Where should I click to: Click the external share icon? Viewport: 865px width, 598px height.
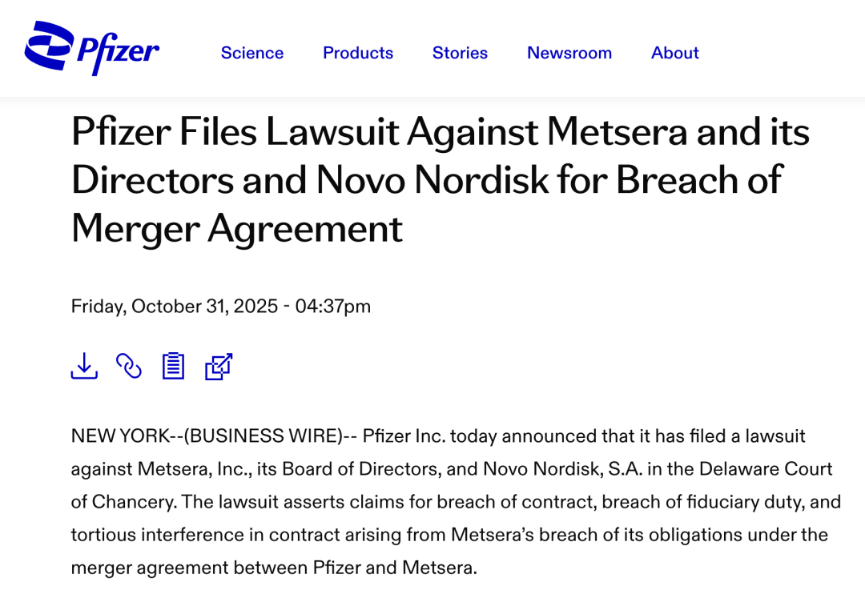click(x=218, y=366)
